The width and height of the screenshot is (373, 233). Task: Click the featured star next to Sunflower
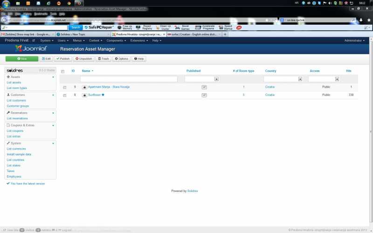(x=103, y=95)
